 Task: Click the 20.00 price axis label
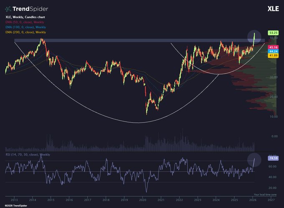[x=274, y=97]
